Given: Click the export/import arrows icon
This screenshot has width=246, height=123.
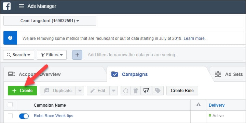Looking at the screenshot, I should point(146,91).
